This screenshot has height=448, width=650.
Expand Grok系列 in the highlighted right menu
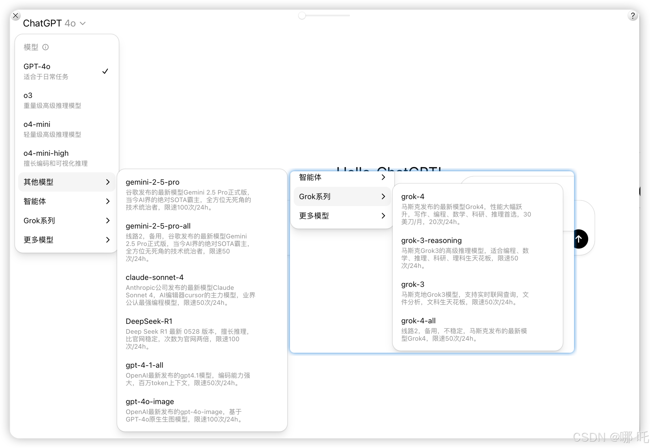click(x=342, y=196)
